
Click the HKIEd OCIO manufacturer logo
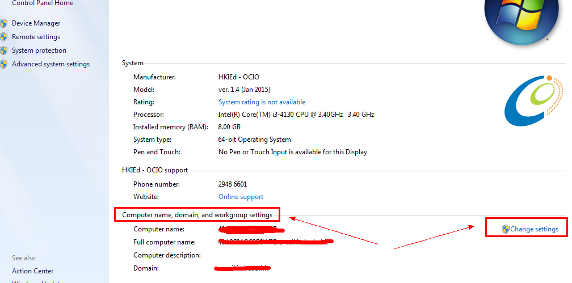pyautogui.click(x=533, y=100)
